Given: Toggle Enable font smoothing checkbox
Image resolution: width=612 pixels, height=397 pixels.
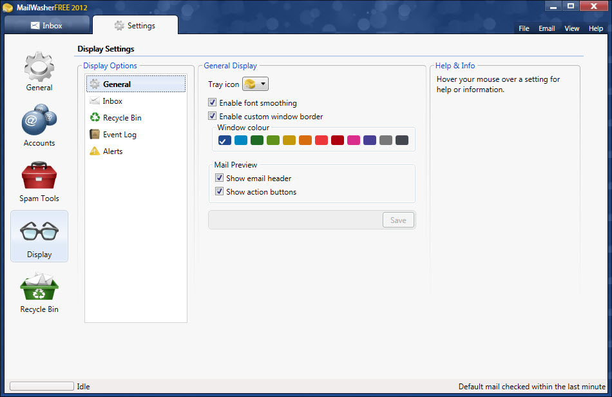Looking at the screenshot, I should 213,102.
